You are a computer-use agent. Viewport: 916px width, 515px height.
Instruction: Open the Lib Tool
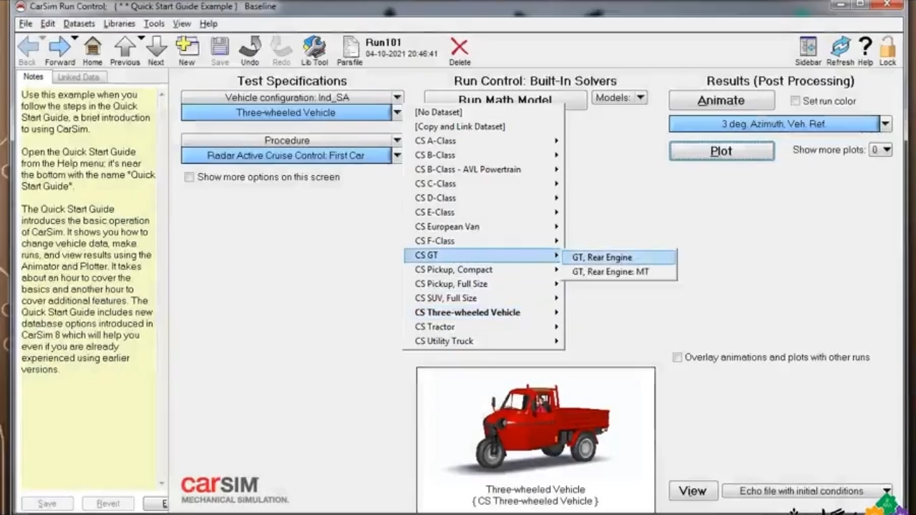[x=314, y=50]
